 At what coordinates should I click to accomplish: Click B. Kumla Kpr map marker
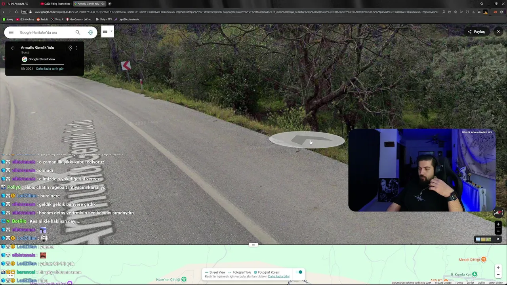[x=475, y=274]
